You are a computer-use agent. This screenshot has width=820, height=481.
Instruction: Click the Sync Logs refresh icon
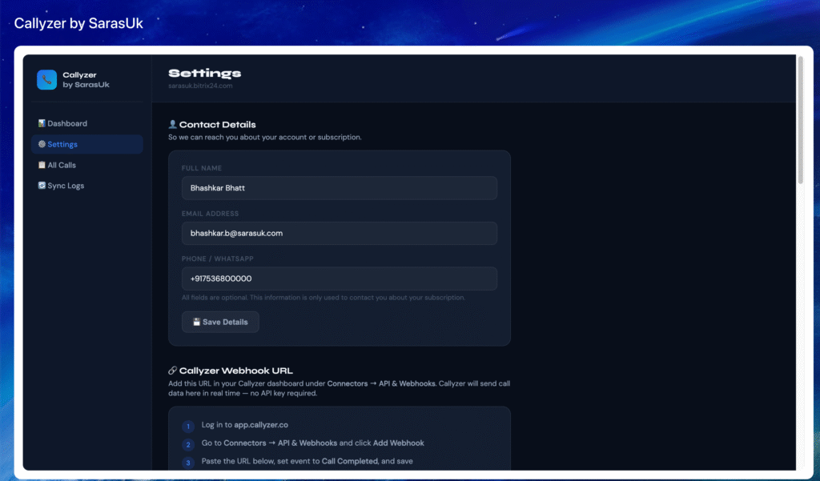[x=42, y=186]
